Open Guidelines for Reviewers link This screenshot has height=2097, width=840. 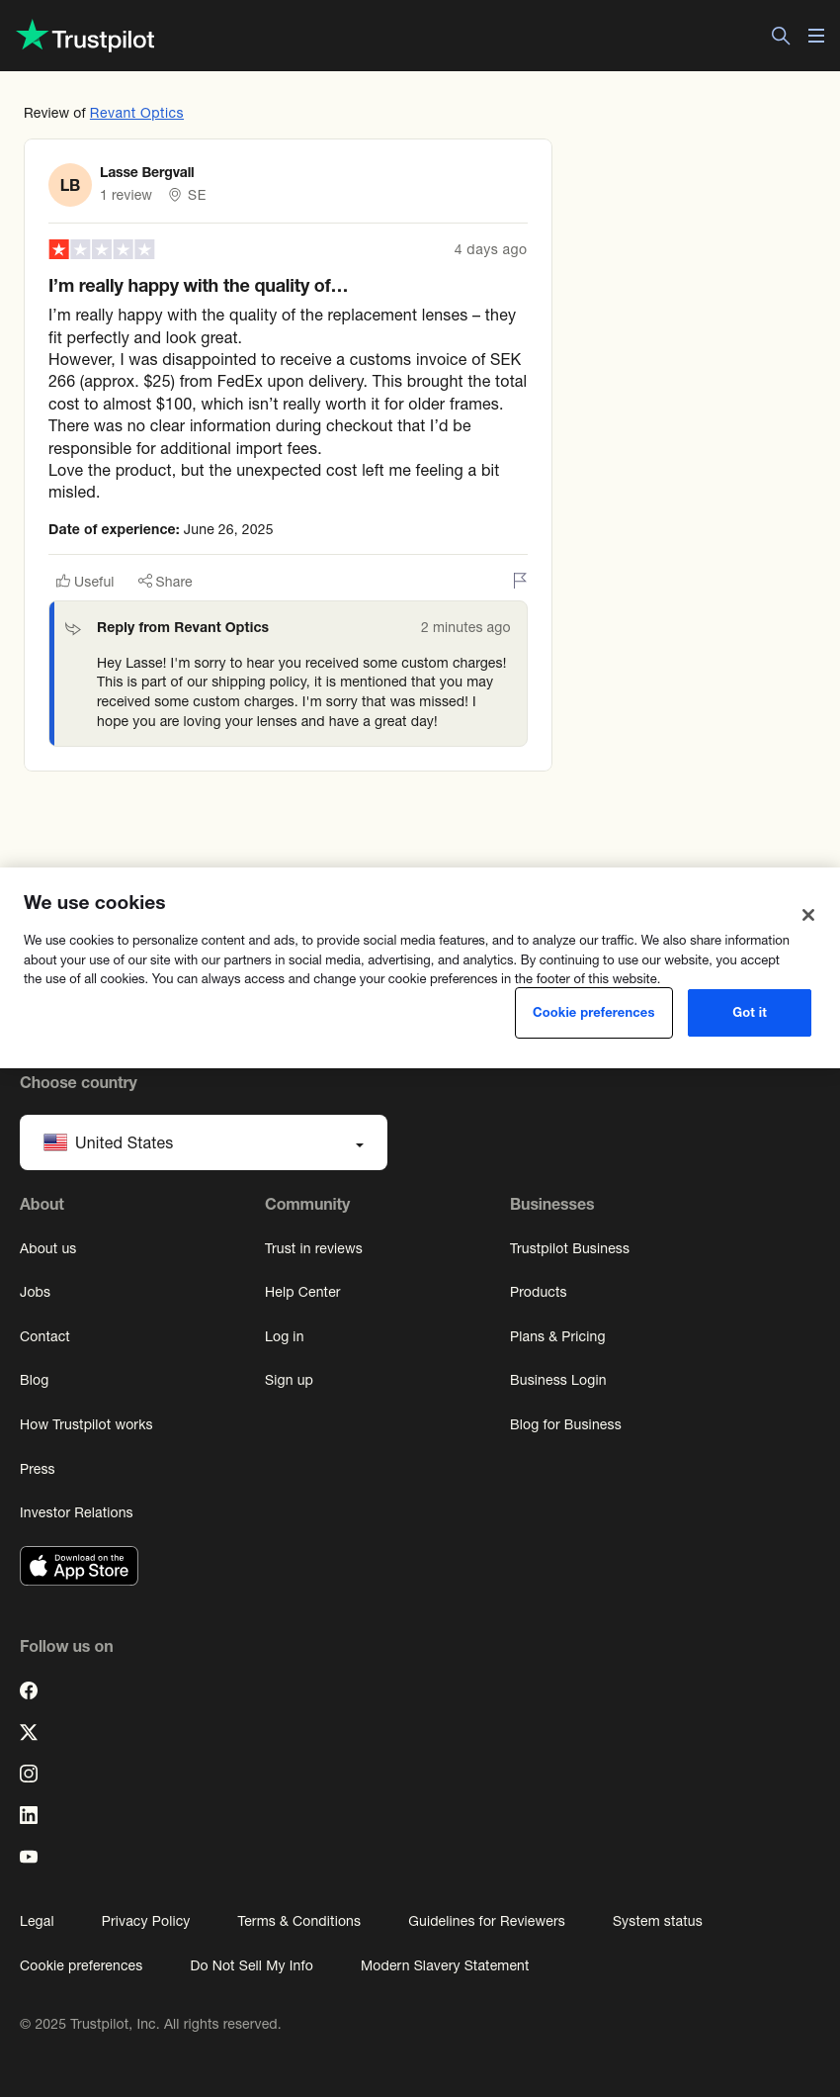(486, 1921)
